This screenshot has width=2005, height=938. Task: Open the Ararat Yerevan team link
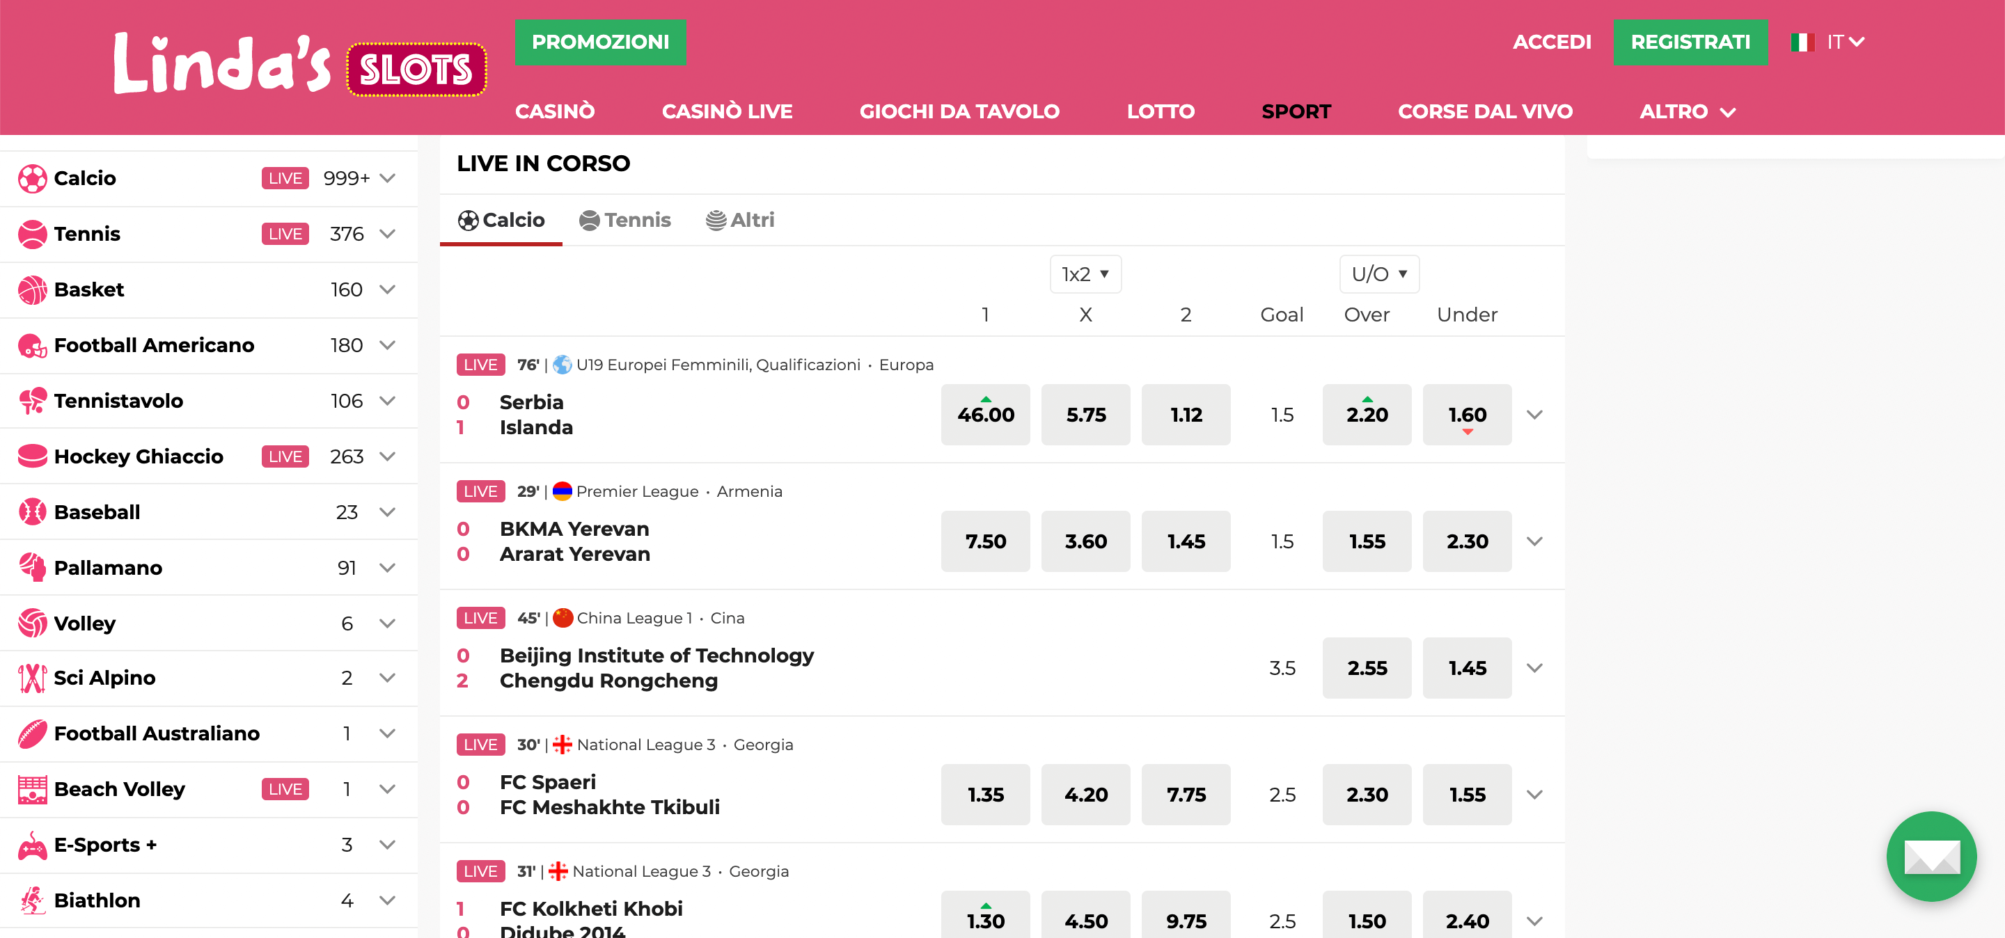coord(574,555)
